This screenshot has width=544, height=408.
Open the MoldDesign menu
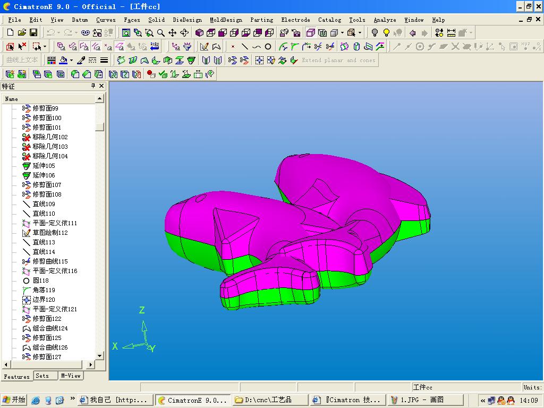click(226, 20)
